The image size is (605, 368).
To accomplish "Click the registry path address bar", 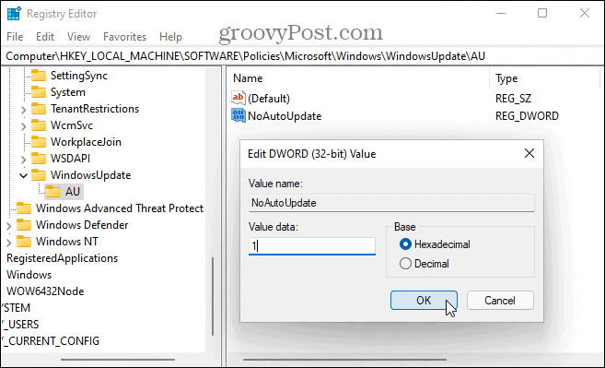I will [x=302, y=56].
